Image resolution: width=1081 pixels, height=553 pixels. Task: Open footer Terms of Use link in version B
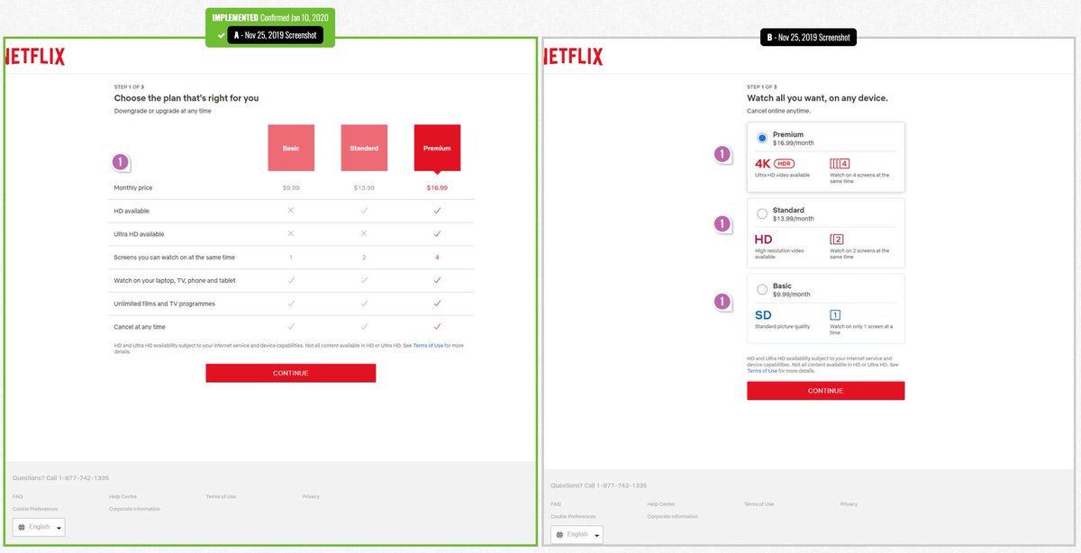point(759,503)
